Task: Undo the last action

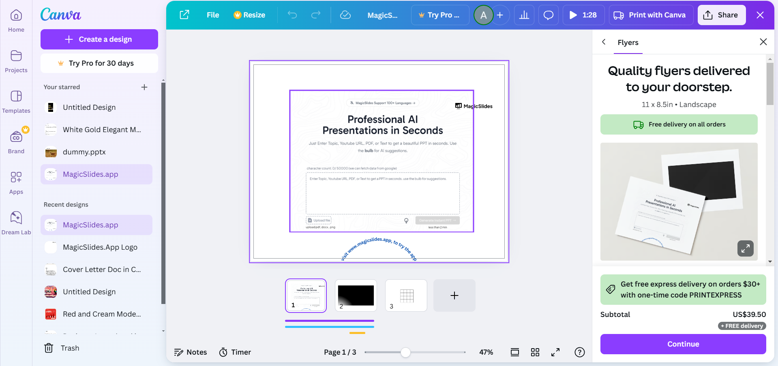Action: [292, 15]
